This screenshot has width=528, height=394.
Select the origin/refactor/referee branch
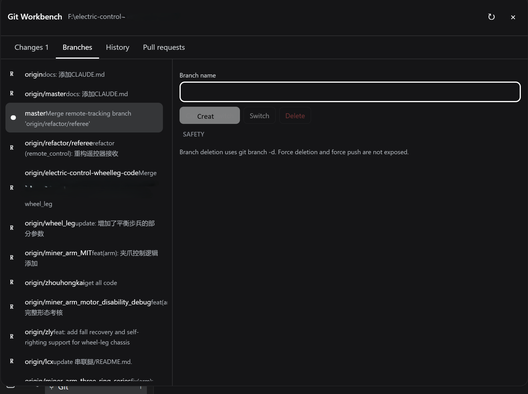tap(84, 148)
